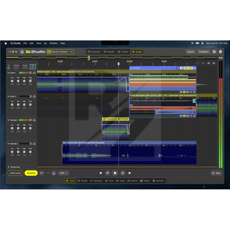Open the settings gear icon
230x230 pixels.
point(214,52)
